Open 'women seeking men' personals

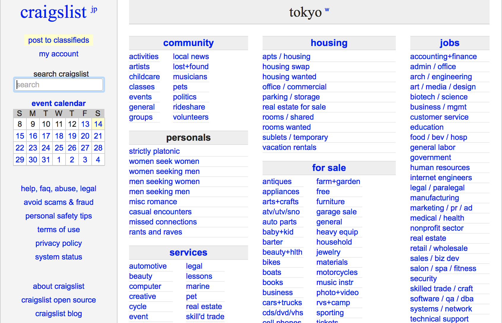click(x=164, y=171)
